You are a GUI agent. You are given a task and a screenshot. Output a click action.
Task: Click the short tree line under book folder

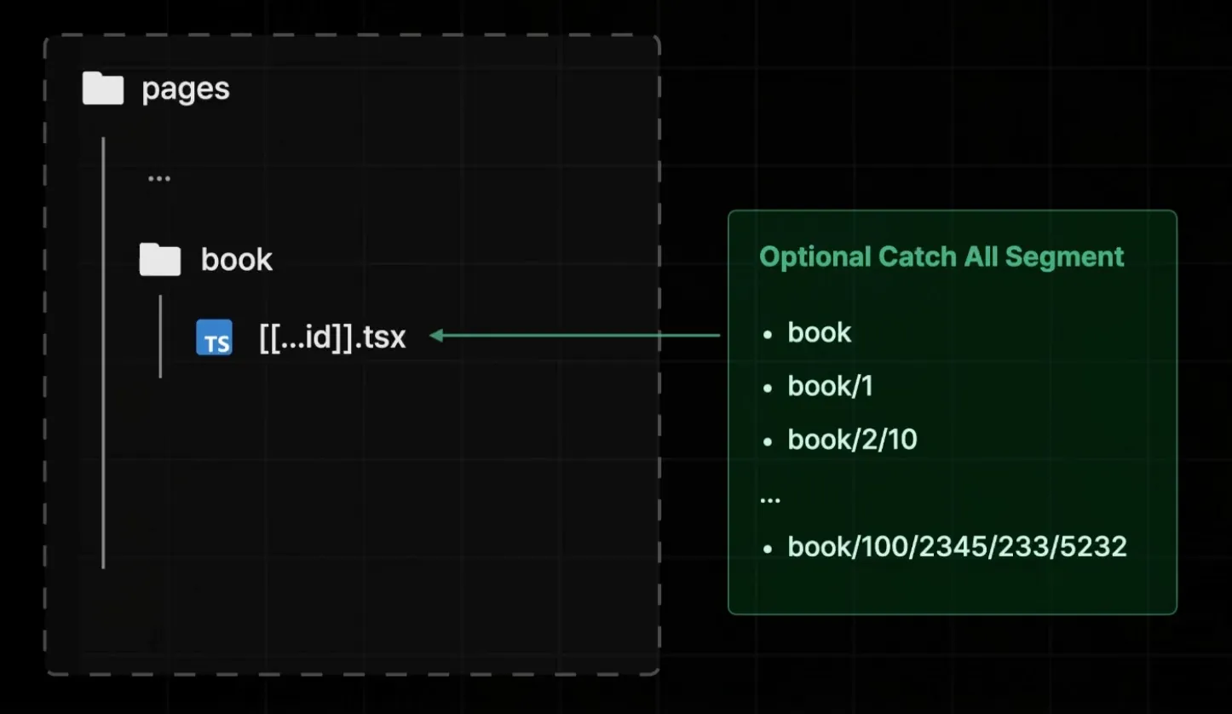[160, 337]
